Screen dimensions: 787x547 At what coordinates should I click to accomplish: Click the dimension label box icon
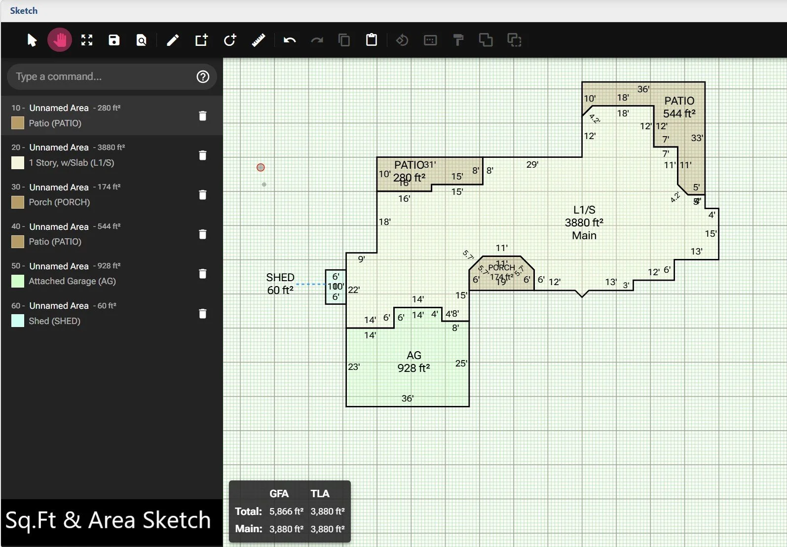[x=430, y=40]
